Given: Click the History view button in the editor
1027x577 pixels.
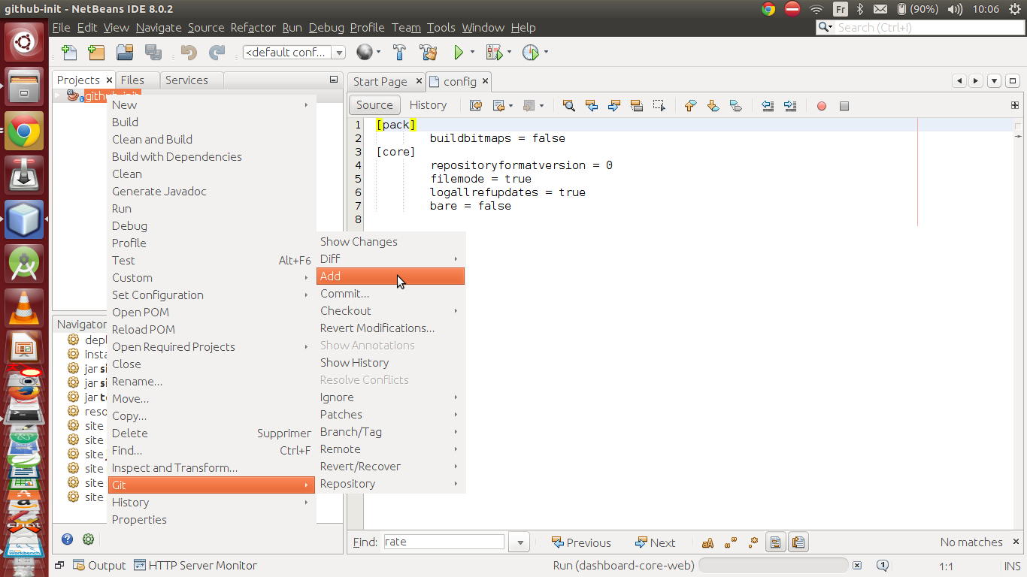Looking at the screenshot, I should [x=428, y=105].
